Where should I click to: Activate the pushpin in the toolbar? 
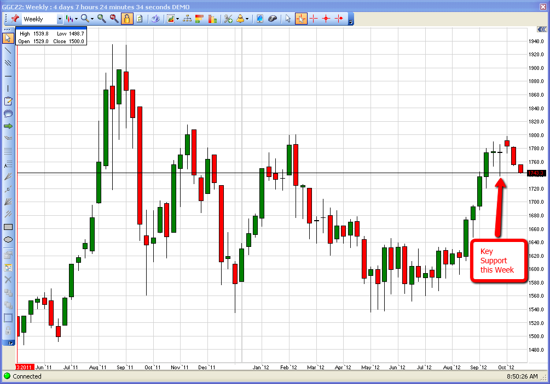[15, 19]
